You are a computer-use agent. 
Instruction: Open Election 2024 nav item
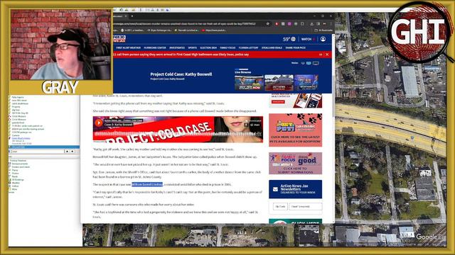208,47
